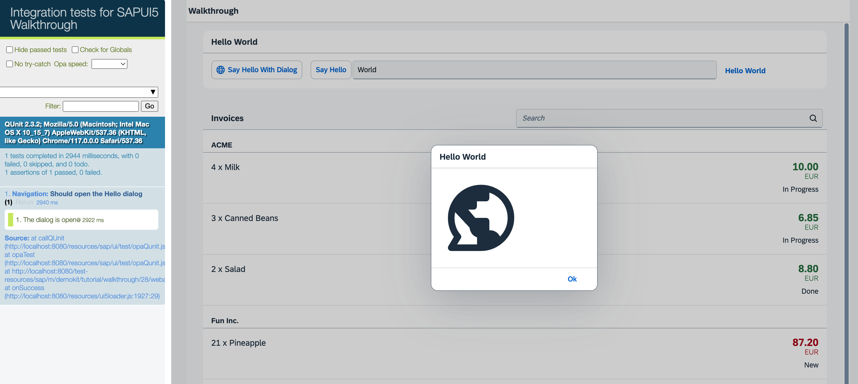858x384 pixels.
Task: Click the Go filter button
Action: pos(149,106)
